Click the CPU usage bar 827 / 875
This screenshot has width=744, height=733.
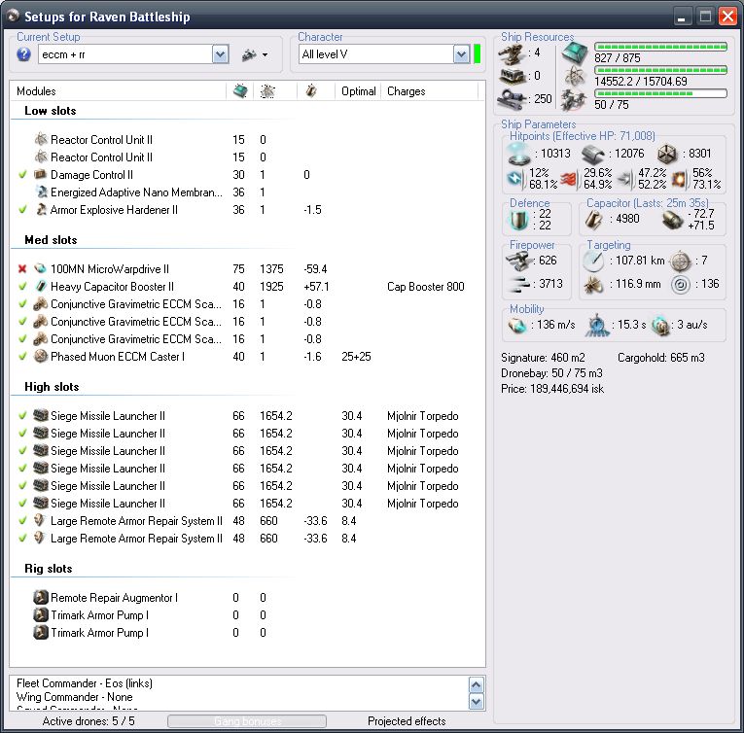point(660,47)
